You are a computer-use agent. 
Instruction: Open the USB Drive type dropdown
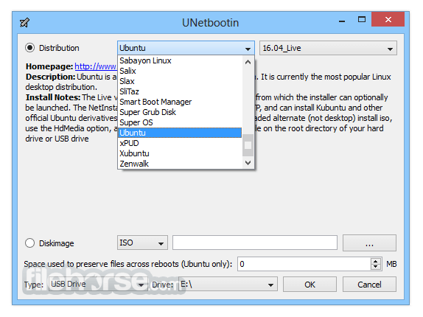click(98, 284)
